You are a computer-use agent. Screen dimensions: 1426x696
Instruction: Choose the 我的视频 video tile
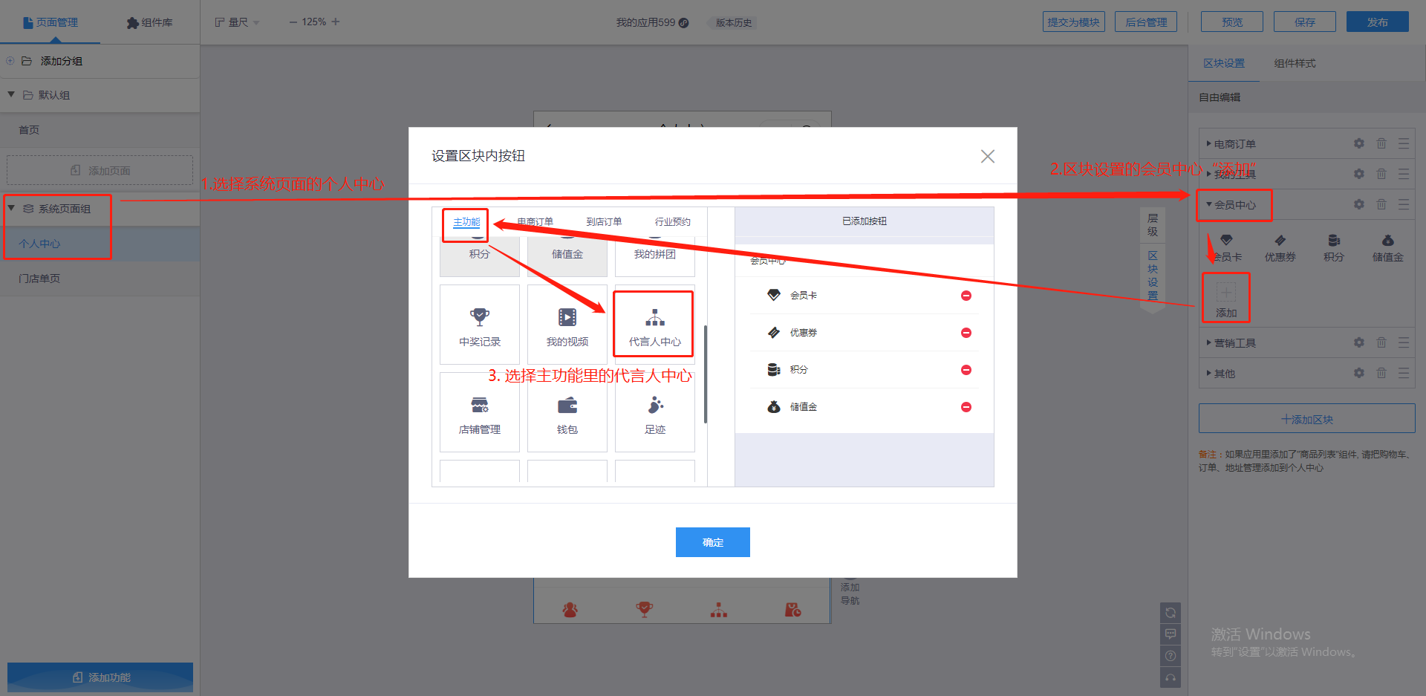(x=567, y=325)
